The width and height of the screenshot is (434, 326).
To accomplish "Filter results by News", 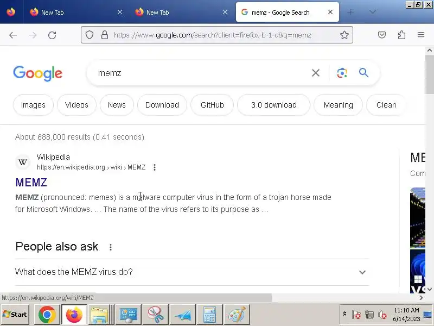I will click(x=117, y=105).
